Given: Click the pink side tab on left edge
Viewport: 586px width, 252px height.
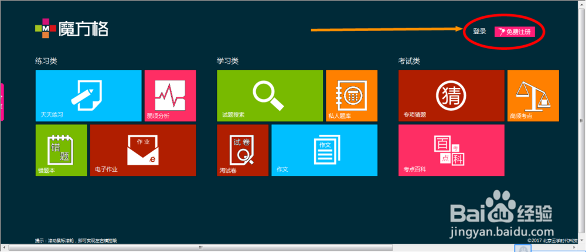Looking at the screenshot, I should coord(2,102).
